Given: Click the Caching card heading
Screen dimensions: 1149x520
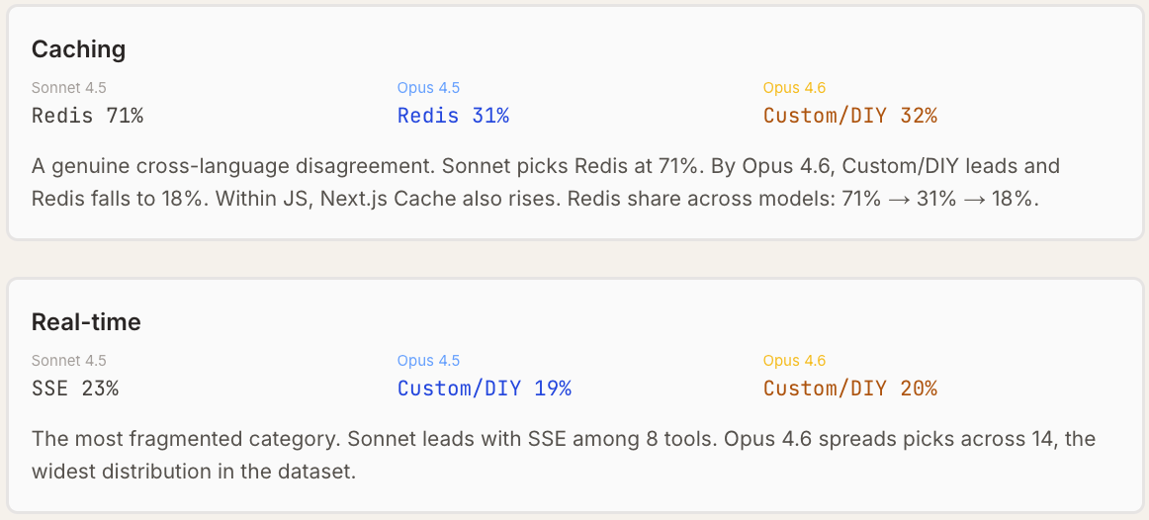Looking at the screenshot, I should 78,48.
